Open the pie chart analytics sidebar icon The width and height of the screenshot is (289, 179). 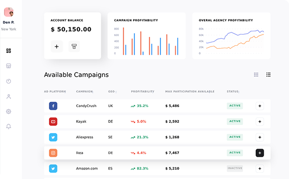9,81
